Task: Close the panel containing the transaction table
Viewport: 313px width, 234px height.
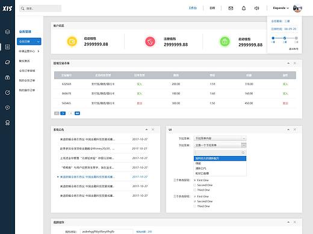Action: (295, 63)
